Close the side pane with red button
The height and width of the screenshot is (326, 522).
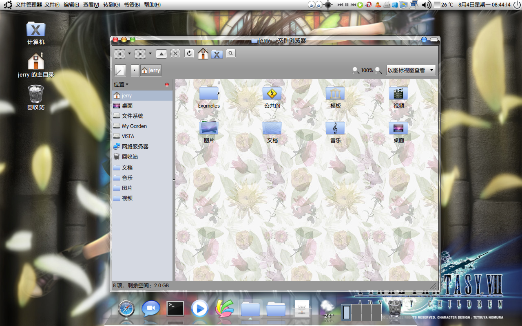click(x=167, y=85)
